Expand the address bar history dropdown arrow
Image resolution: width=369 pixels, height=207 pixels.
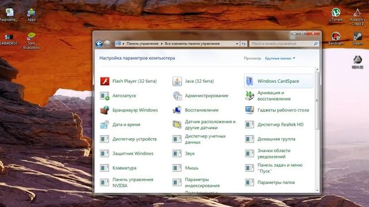tap(237, 44)
